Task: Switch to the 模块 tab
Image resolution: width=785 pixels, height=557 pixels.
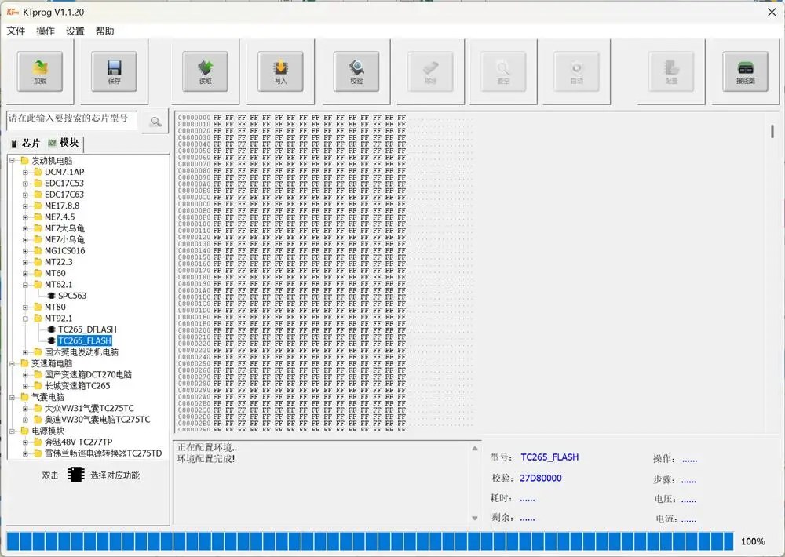Action: click(x=64, y=143)
